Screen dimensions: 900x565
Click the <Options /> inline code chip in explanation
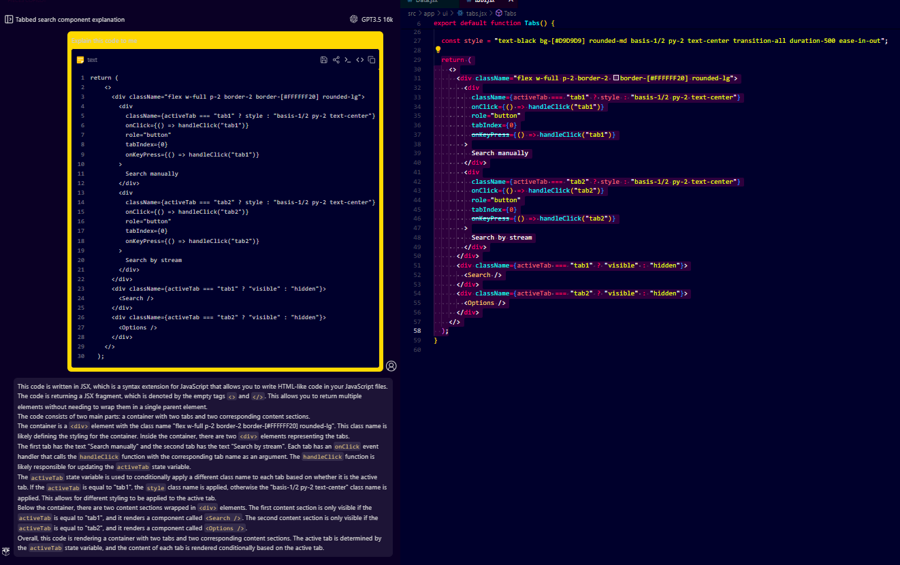[x=225, y=528]
